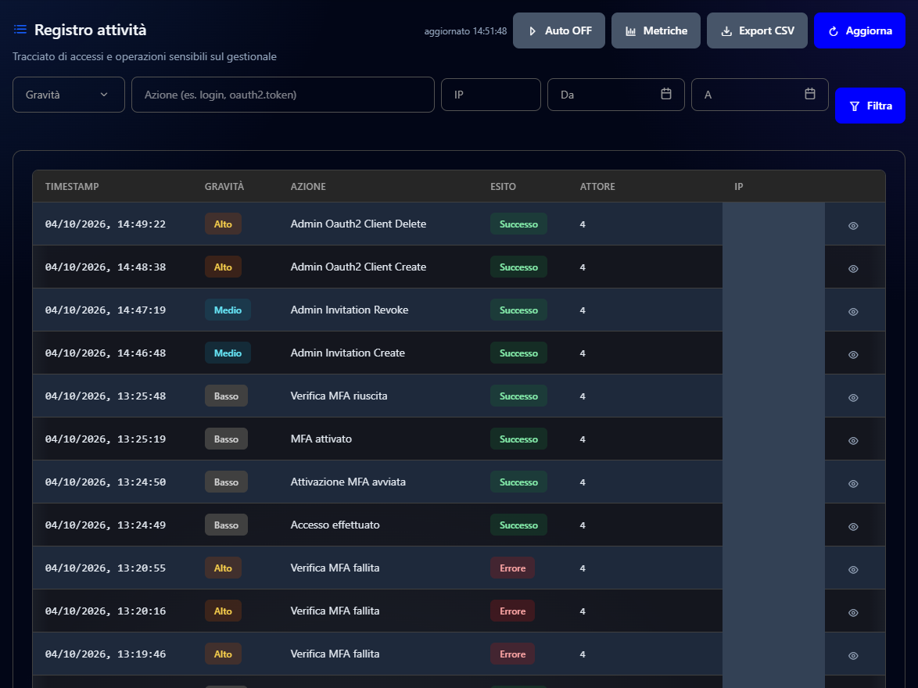Open eye icon for 13:20:55 MFA fallita

click(x=854, y=570)
